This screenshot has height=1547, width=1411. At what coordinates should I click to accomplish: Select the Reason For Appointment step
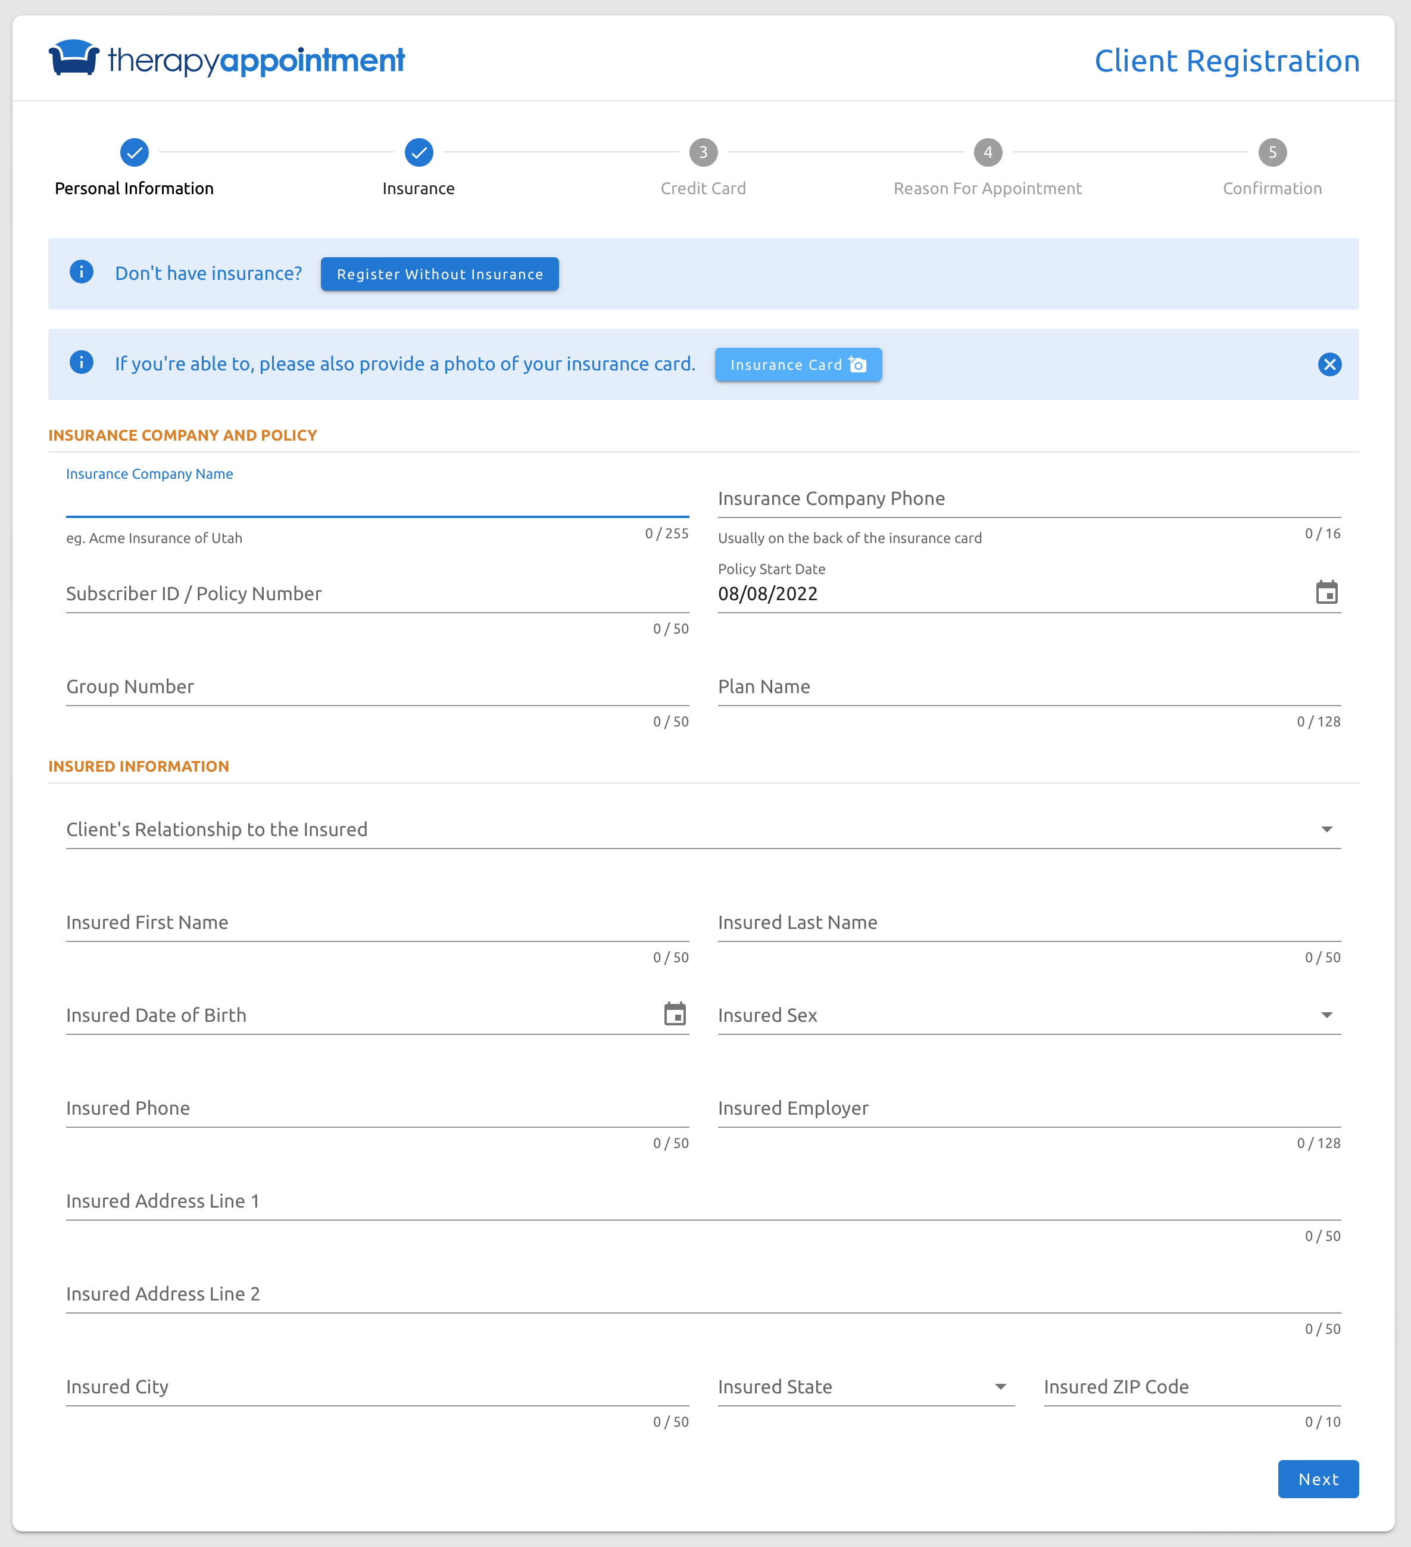click(x=988, y=188)
